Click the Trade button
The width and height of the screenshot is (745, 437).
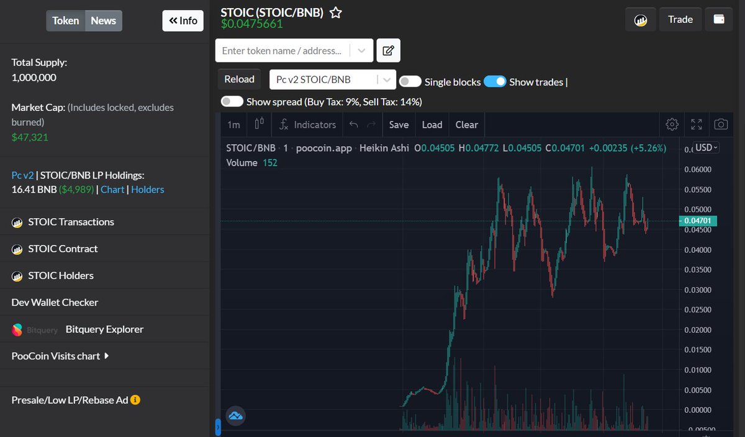click(680, 19)
